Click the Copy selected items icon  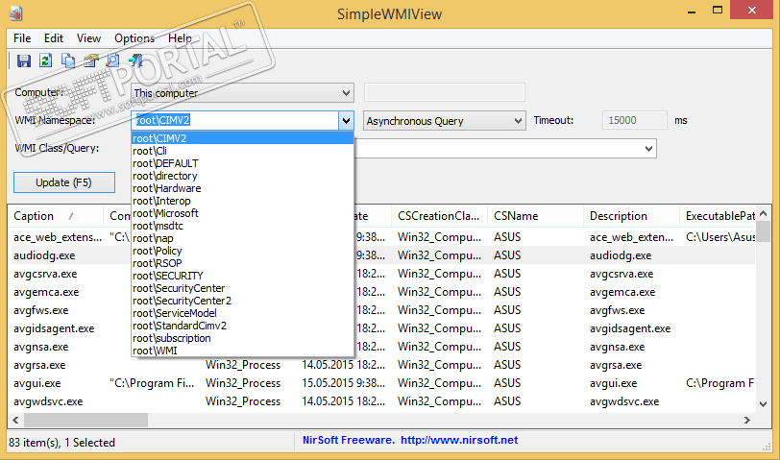coord(68,61)
